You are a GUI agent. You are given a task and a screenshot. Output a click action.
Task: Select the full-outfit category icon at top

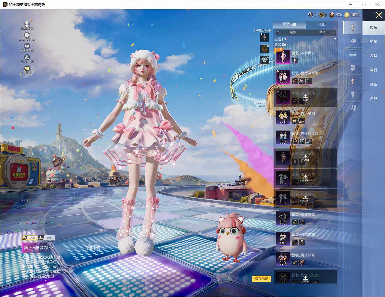click(x=353, y=27)
